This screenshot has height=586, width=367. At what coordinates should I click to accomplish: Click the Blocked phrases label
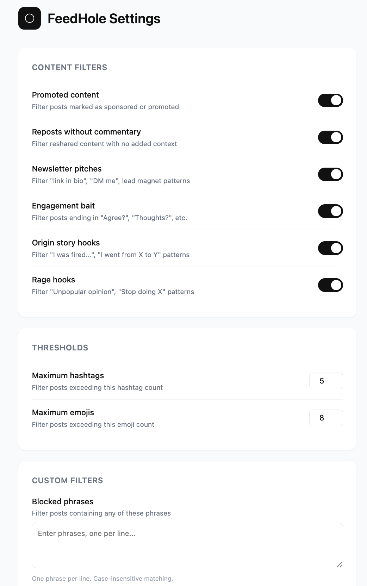click(x=63, y=501)
